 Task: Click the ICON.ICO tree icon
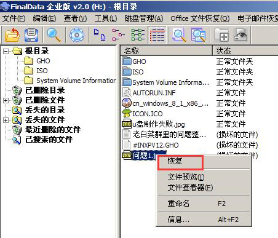tap(127, 113)
